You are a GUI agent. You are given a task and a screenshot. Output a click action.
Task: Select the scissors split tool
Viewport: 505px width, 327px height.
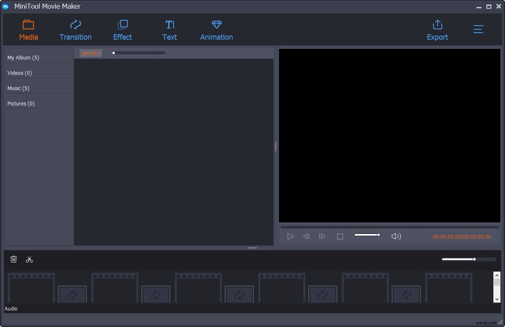tap(29, 259)
